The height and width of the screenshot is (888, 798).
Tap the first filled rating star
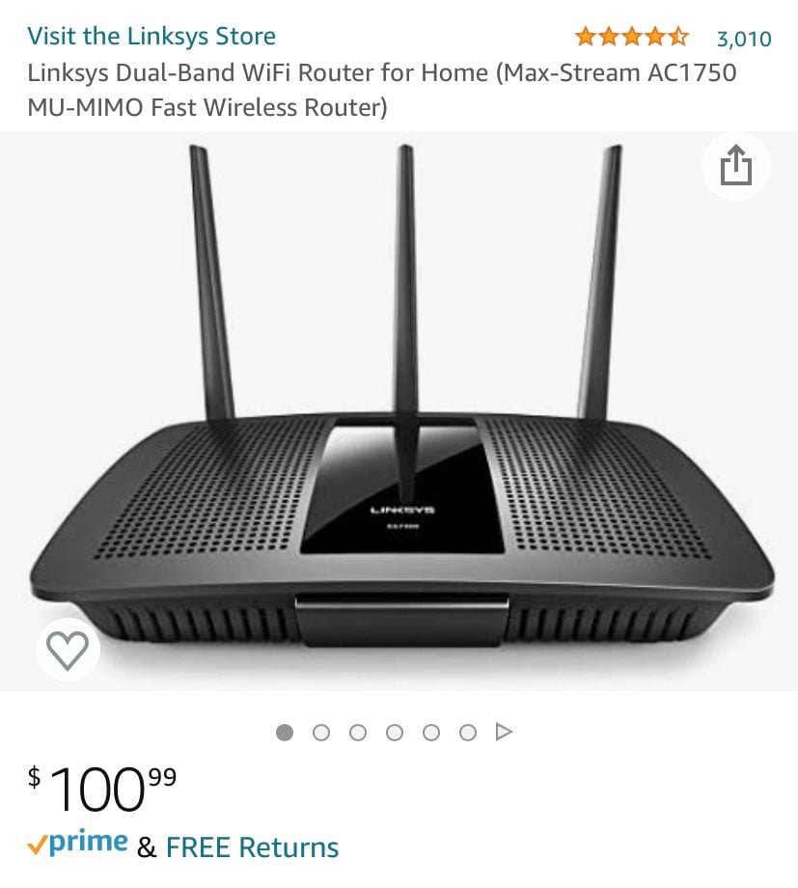585,38
